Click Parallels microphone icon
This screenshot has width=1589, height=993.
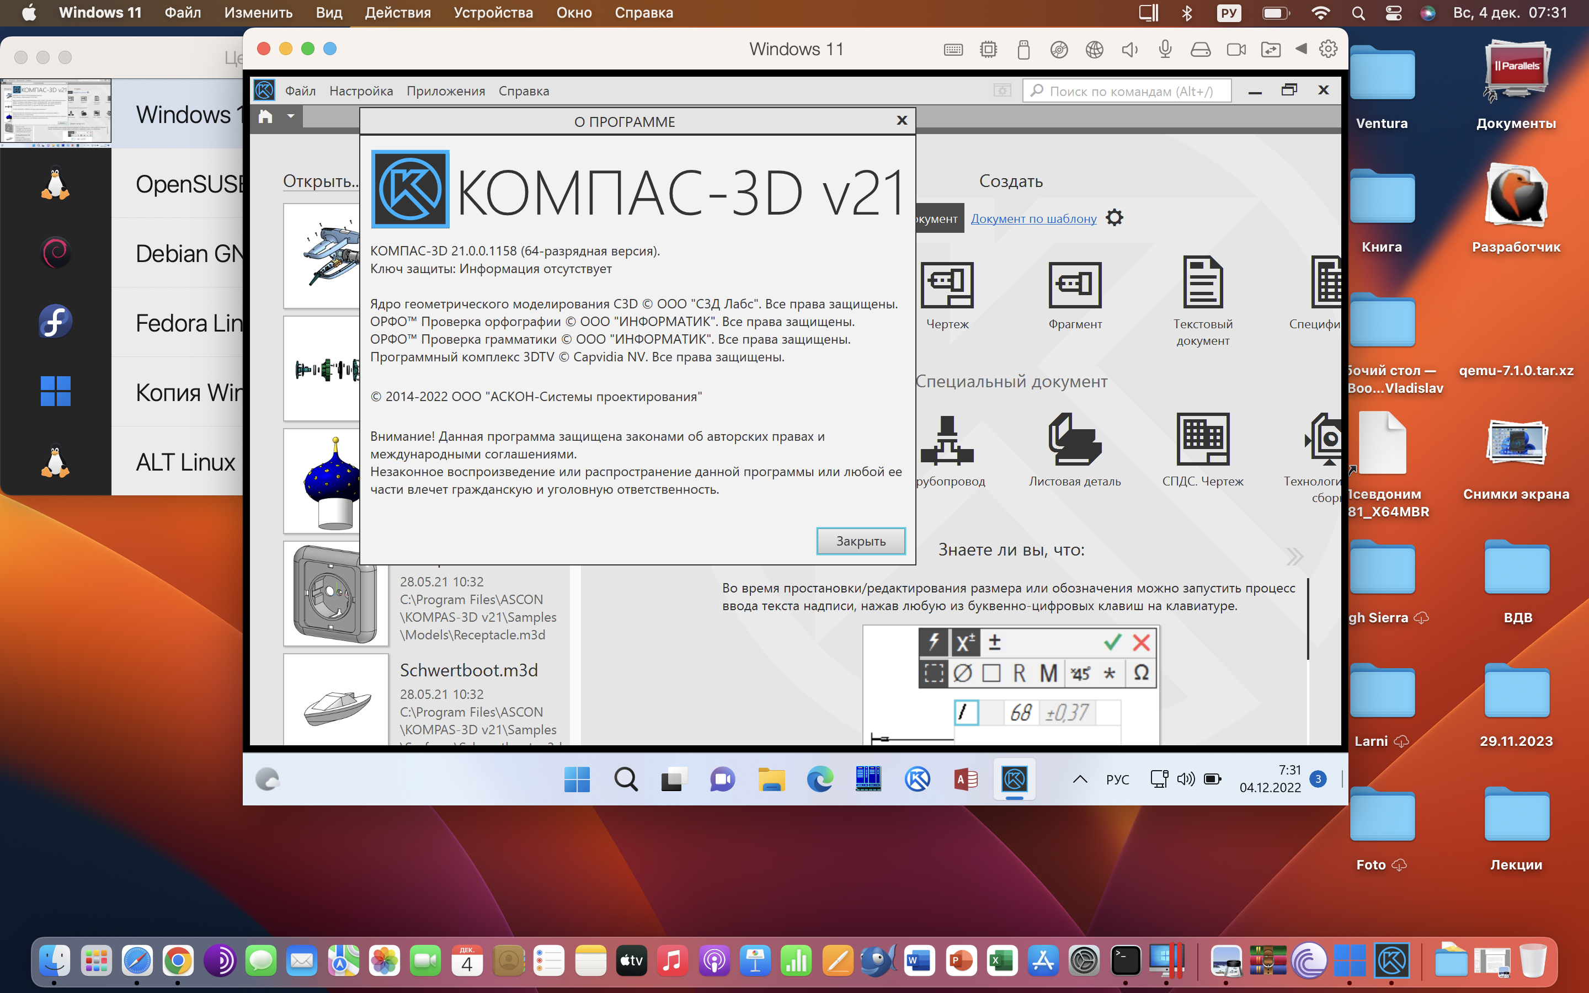(1165, 49)
